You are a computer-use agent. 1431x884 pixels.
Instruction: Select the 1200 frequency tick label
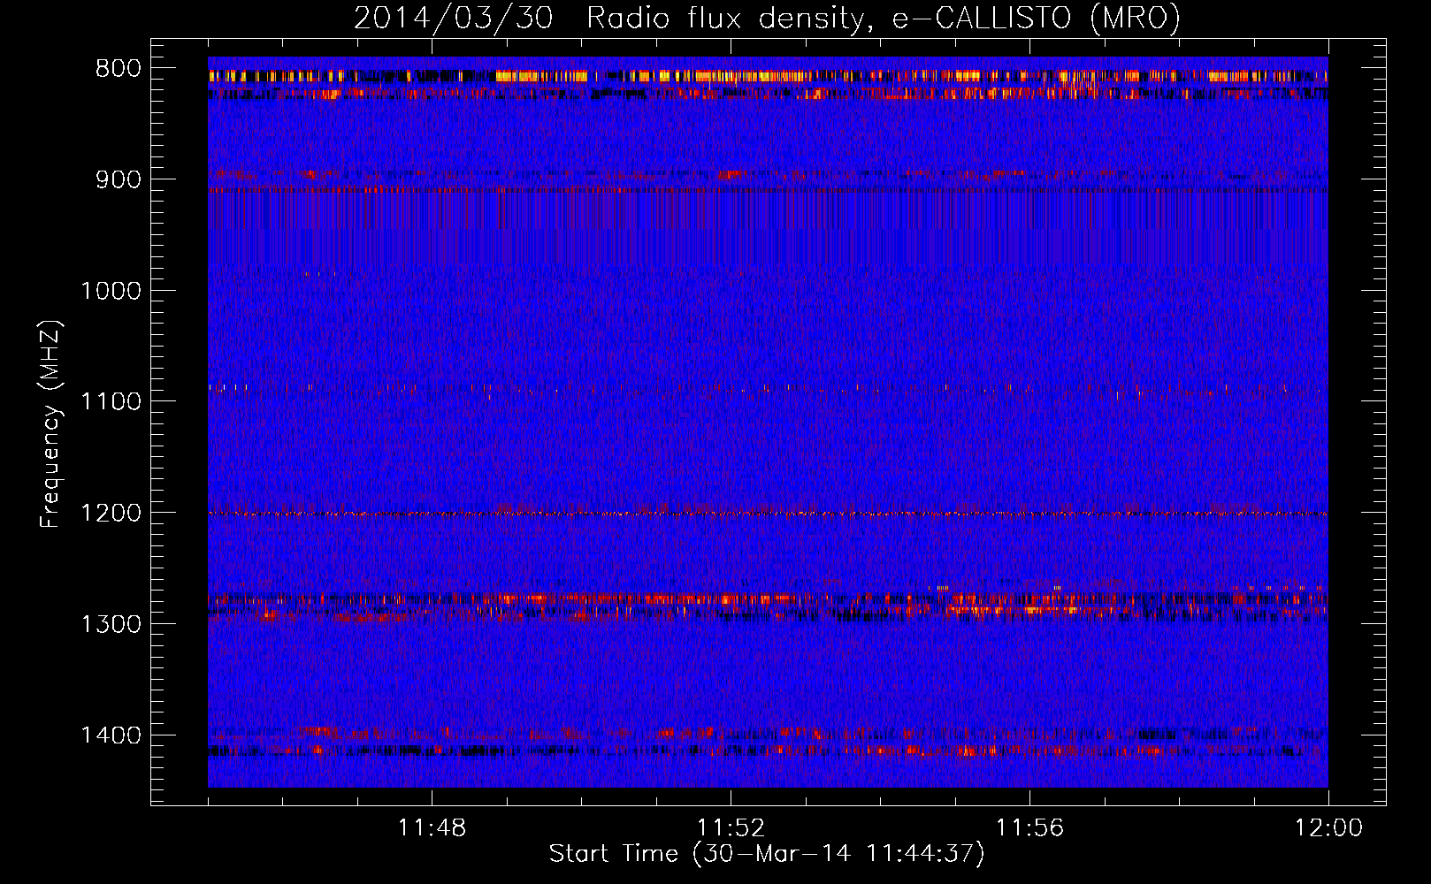(111, 514)
